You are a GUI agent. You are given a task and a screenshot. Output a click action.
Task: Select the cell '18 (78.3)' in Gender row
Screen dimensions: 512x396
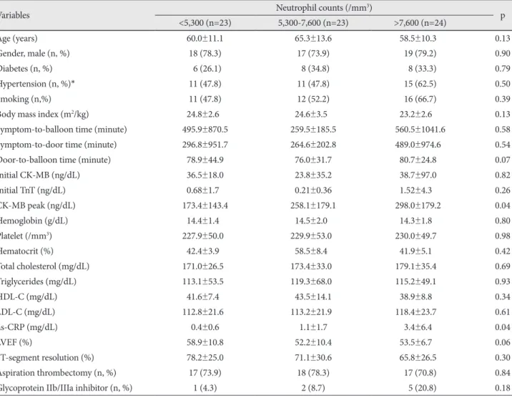205,54
